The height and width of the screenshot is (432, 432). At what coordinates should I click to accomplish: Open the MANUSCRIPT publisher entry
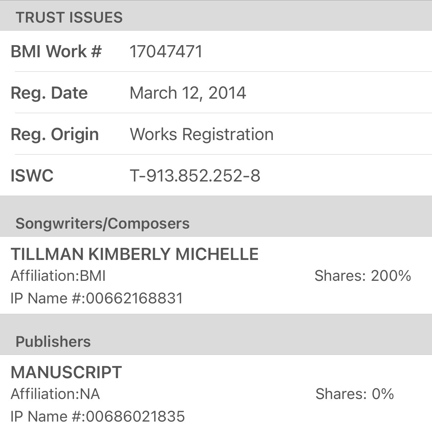tap(66, 372)
